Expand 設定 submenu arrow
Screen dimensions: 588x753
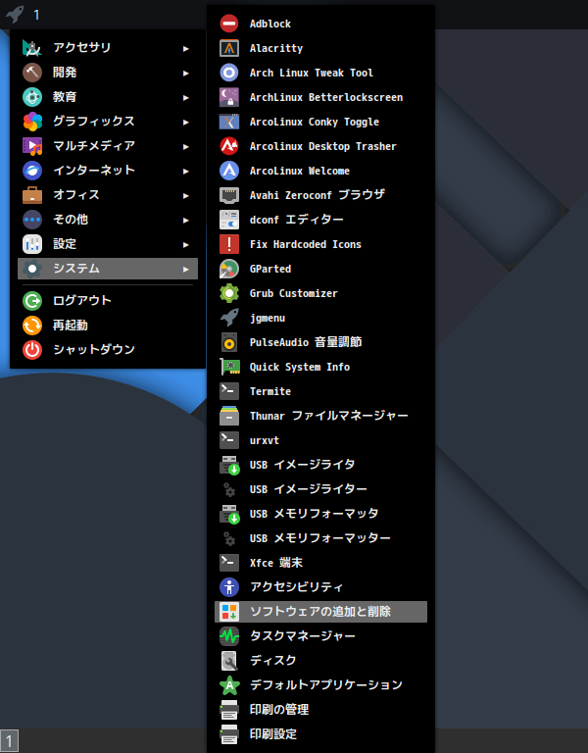click(x=186, y=244)
